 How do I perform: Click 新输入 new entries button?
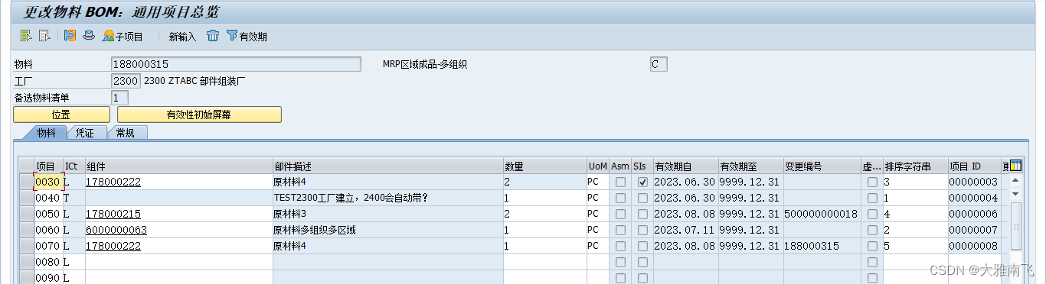point(182,37)
